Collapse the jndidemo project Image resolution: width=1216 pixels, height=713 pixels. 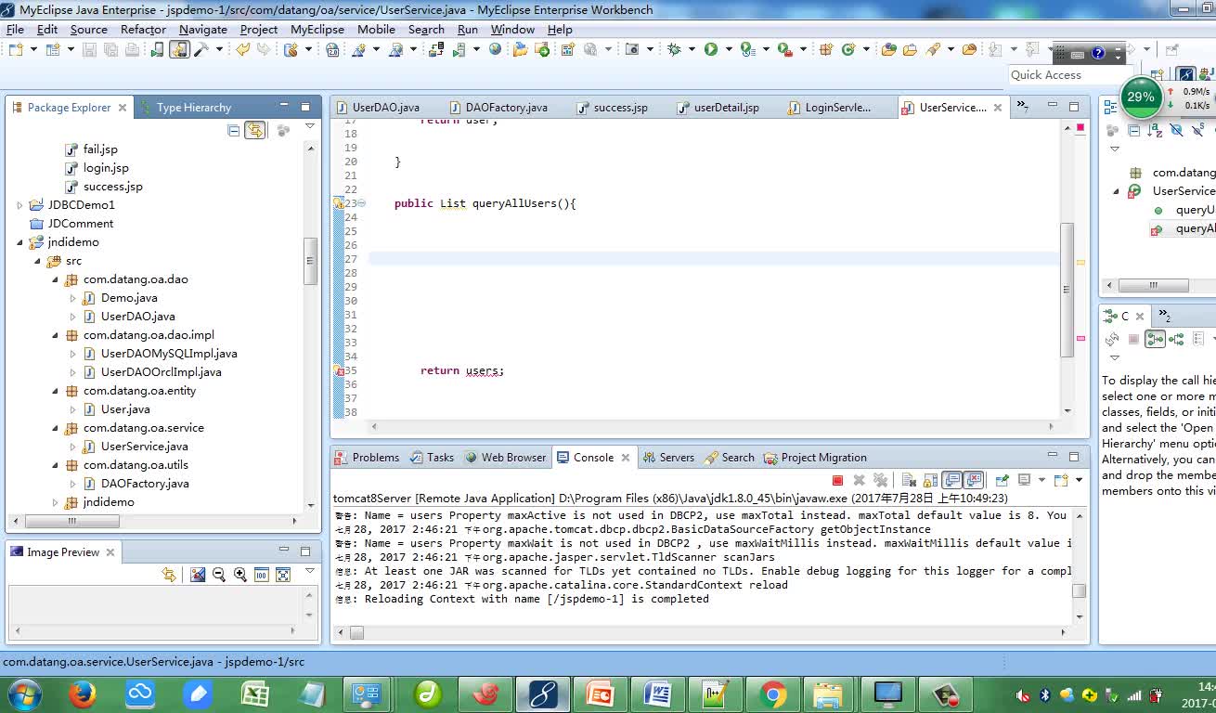pyautogui.click(x=19, y=242)
